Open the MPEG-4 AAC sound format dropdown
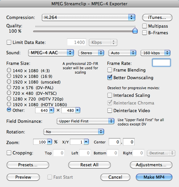Screen dimensions: 179x187 pyautogui.click(x=51, y=53)
